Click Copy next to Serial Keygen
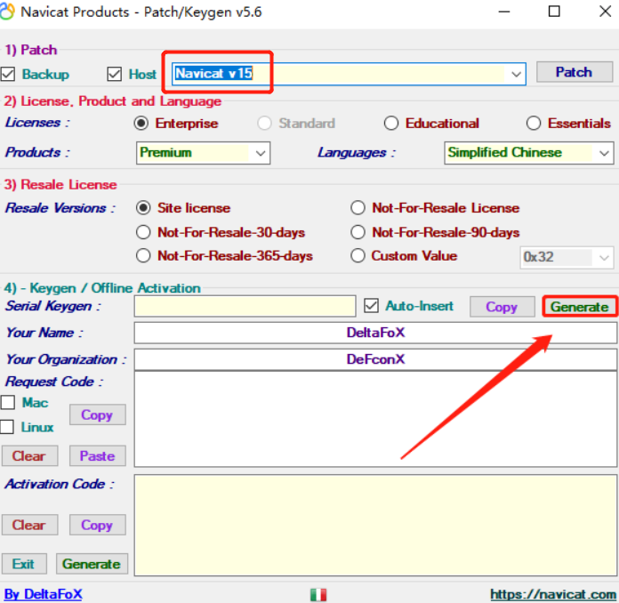Screen dimensions: 619x603 pyautogui.click(x=502, y=307)
